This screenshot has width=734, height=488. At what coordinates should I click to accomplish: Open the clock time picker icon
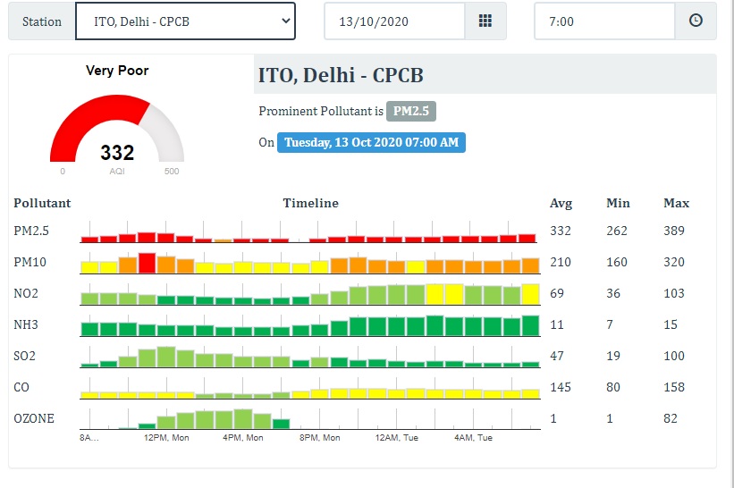[x=696, y=21]
